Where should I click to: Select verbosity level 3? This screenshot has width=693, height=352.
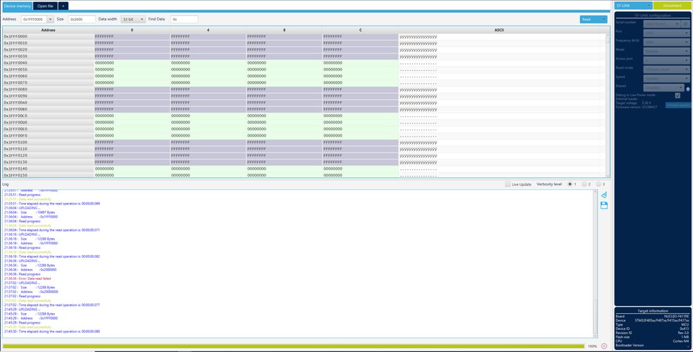(599, 184)
